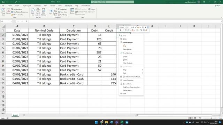The image size is (223, 125).
Task: Open the Formulas ribbon tab
Action: click(38, 6)
